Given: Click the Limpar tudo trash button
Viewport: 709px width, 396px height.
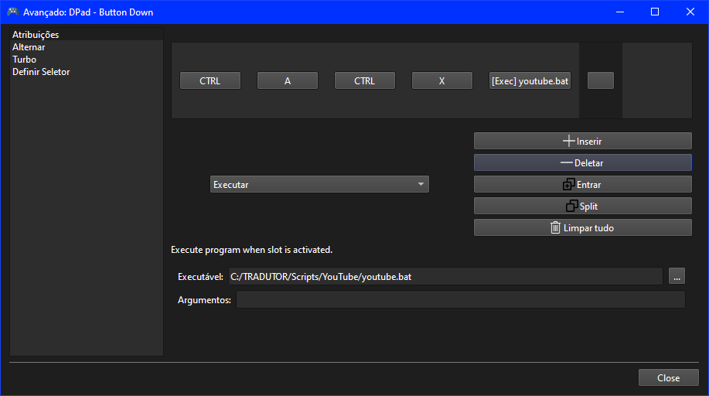Looking at the screenshot, I should (x=582, y=227).
